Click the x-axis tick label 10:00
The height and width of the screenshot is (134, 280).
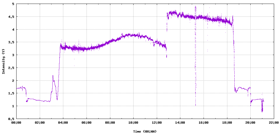(133, 123)
